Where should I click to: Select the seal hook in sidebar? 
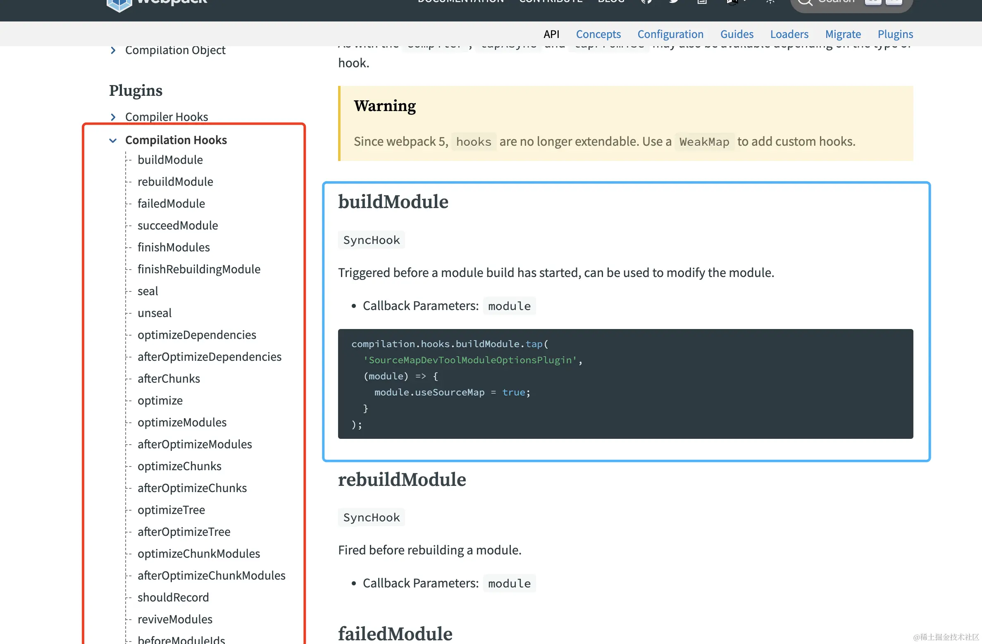click(x=148, y=291)
